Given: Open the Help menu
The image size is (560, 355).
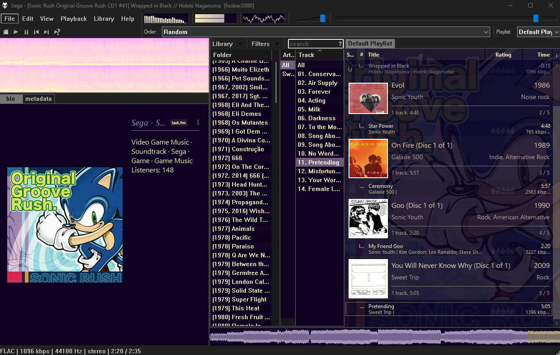Looking at the screenshot, I should pos(128,19).
